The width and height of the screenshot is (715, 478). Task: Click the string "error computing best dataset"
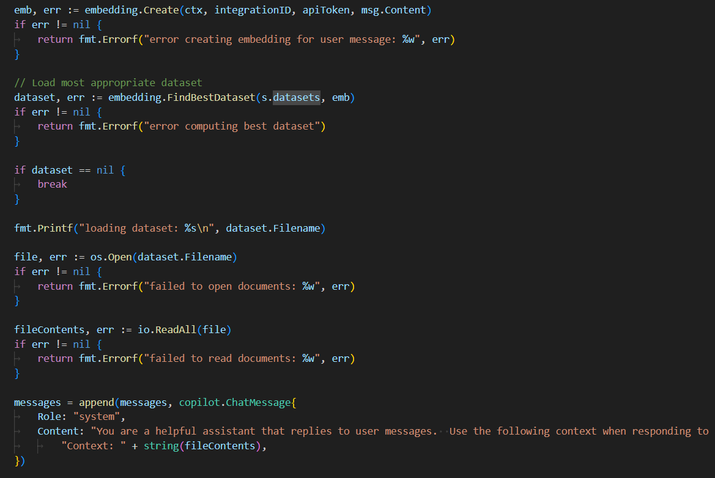pos(232,126)
